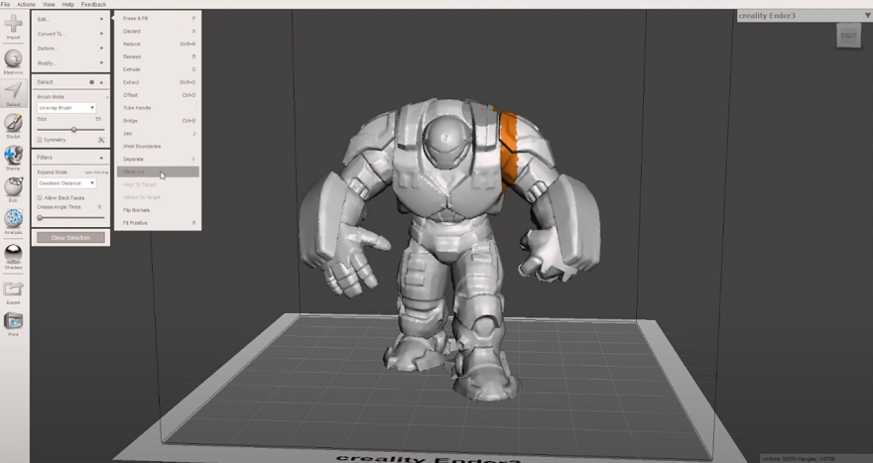Open the creality Ender3 printer dropdown

[x=805, y=16]
